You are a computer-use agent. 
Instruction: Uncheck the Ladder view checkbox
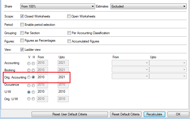point(22,50)
